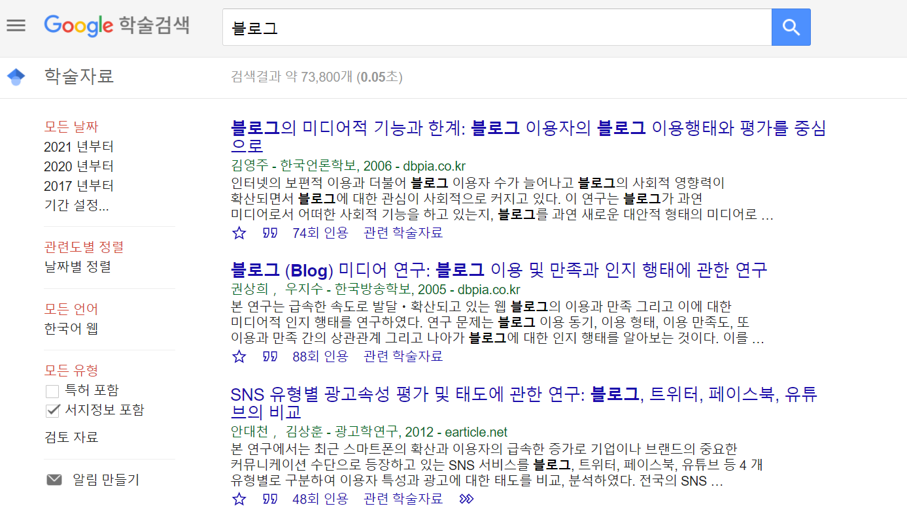Cite the 김영주 article via the quote icon

click(x=269, y=233)
